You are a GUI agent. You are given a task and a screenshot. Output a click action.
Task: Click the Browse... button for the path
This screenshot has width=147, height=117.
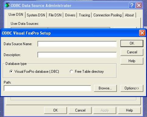pos(105,88)
